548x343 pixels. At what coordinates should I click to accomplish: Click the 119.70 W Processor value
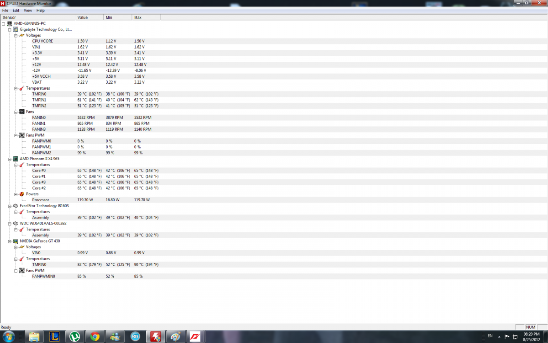pyautogui.click(x=85, y=200)
